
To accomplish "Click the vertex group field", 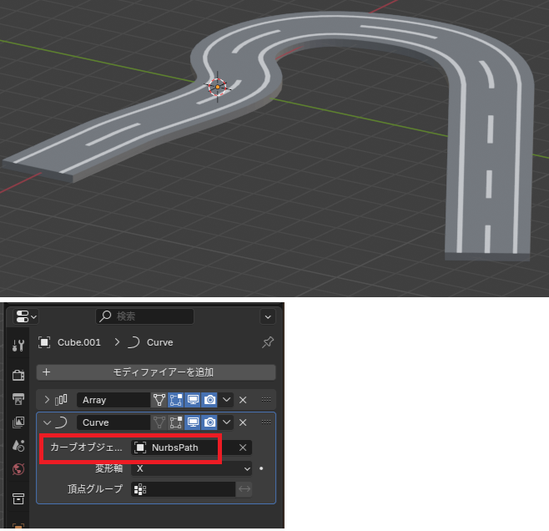I will [183, 489].
